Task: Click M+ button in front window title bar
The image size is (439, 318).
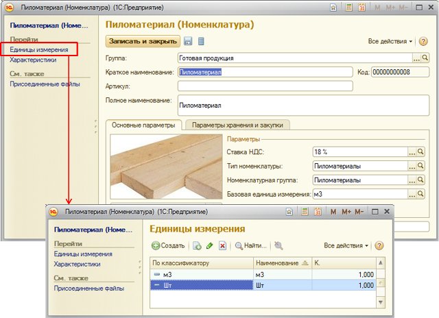Action: point(346,212)
